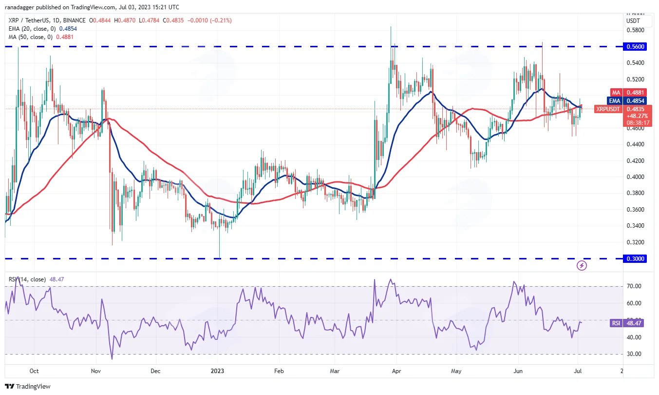Click the low value "L0.4784"
Screen dimensions: 659x395
tap(150, 20)
